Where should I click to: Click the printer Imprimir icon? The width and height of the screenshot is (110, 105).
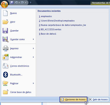pos(5,48)
